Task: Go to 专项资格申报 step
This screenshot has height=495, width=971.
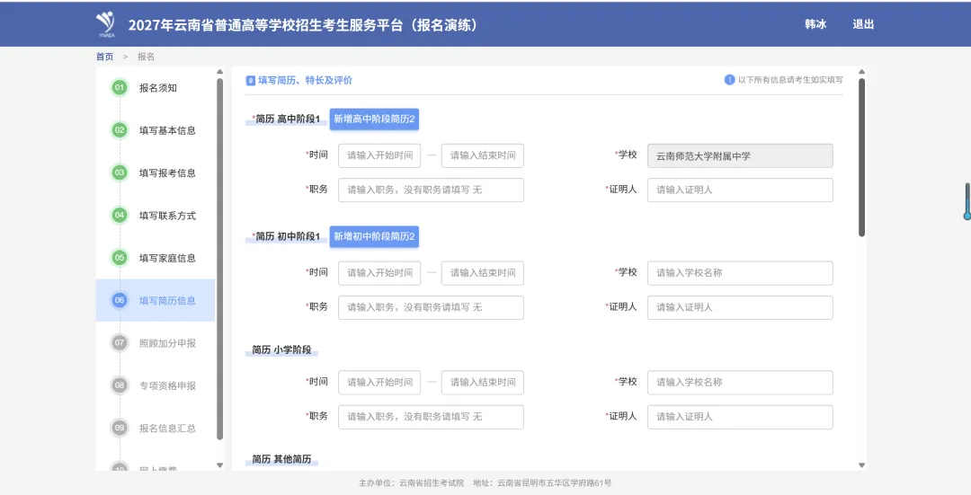Action: pyautogui.click(x=167, y=385)
